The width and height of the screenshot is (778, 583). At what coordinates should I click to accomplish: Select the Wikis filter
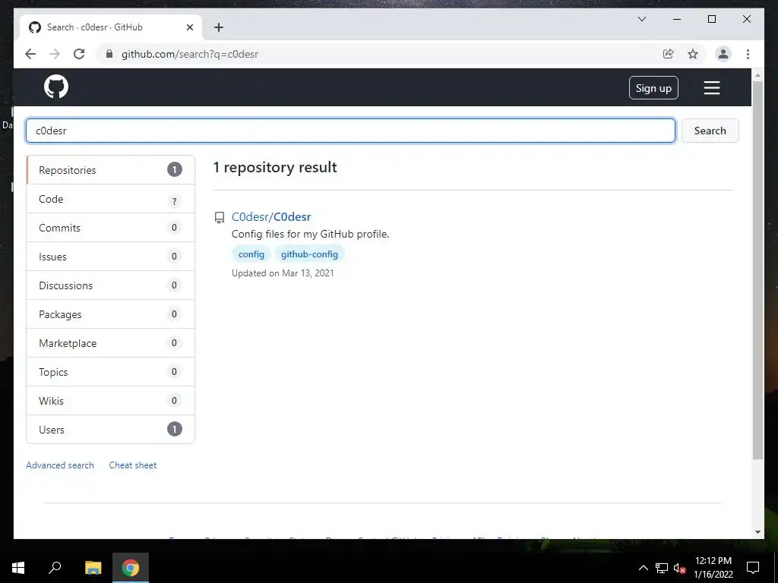[x=110, y=401]
